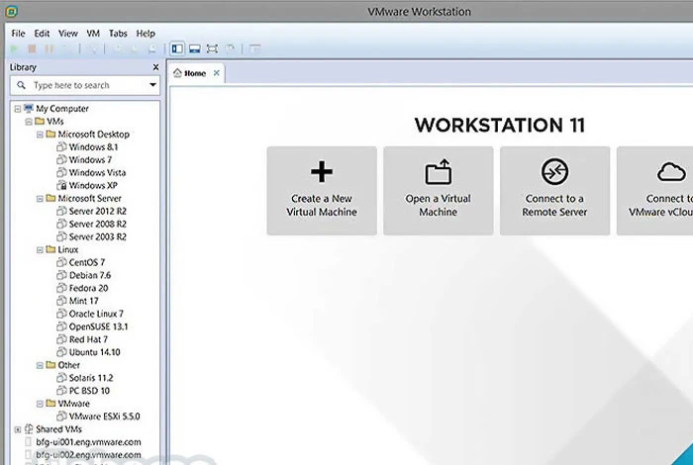
Task: Expand the Shared VMs node
Action: (18, 429)
